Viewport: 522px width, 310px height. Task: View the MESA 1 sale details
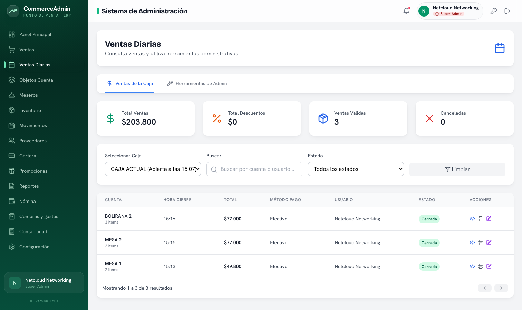coord(472,266)
